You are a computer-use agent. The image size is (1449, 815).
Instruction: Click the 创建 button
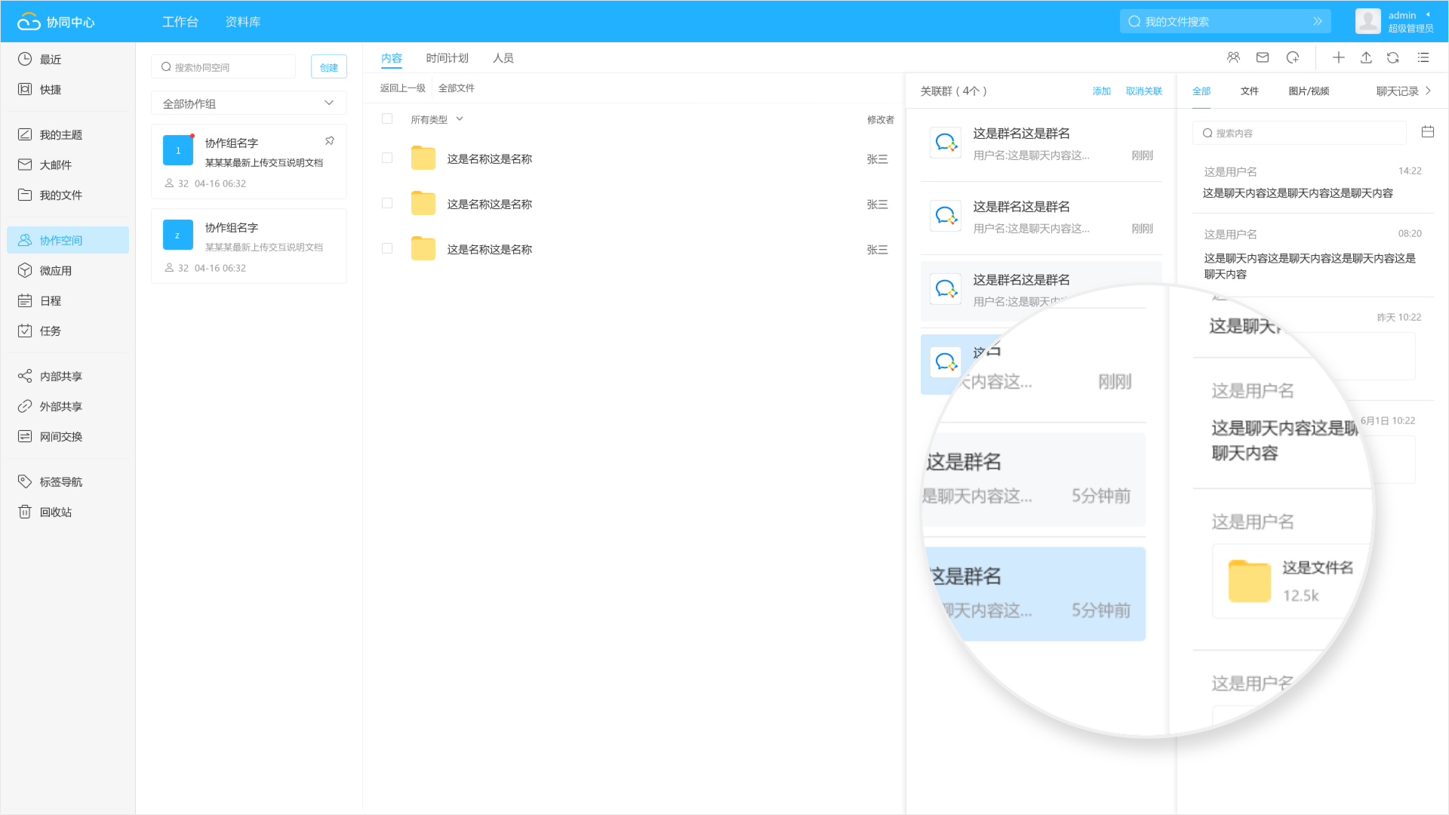tap(329, 66)
